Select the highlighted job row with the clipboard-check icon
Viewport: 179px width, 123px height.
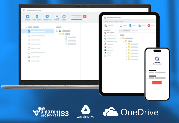click(x=38, y=31)
